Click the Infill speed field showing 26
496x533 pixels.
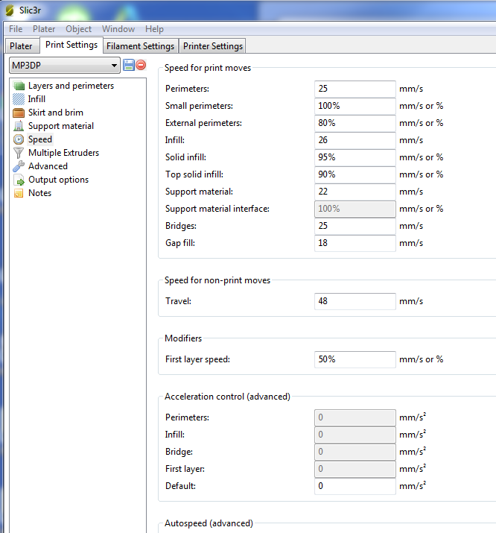(x=354, y=140)
